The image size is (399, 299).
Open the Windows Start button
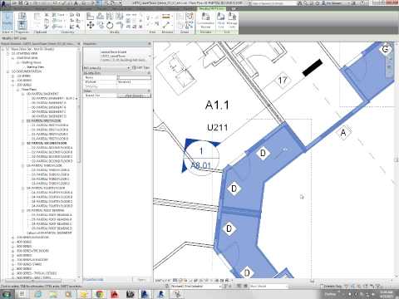pyautogui.click(x=6, y=294)
